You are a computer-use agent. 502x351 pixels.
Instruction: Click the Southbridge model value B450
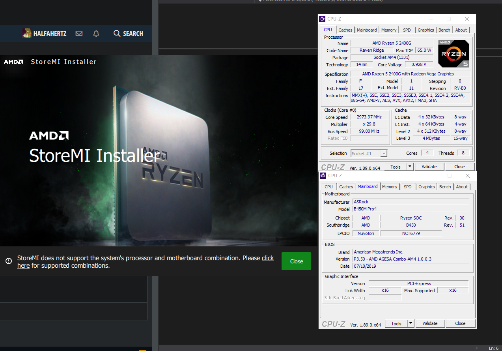pyautogui.click(x=411, y=225)
